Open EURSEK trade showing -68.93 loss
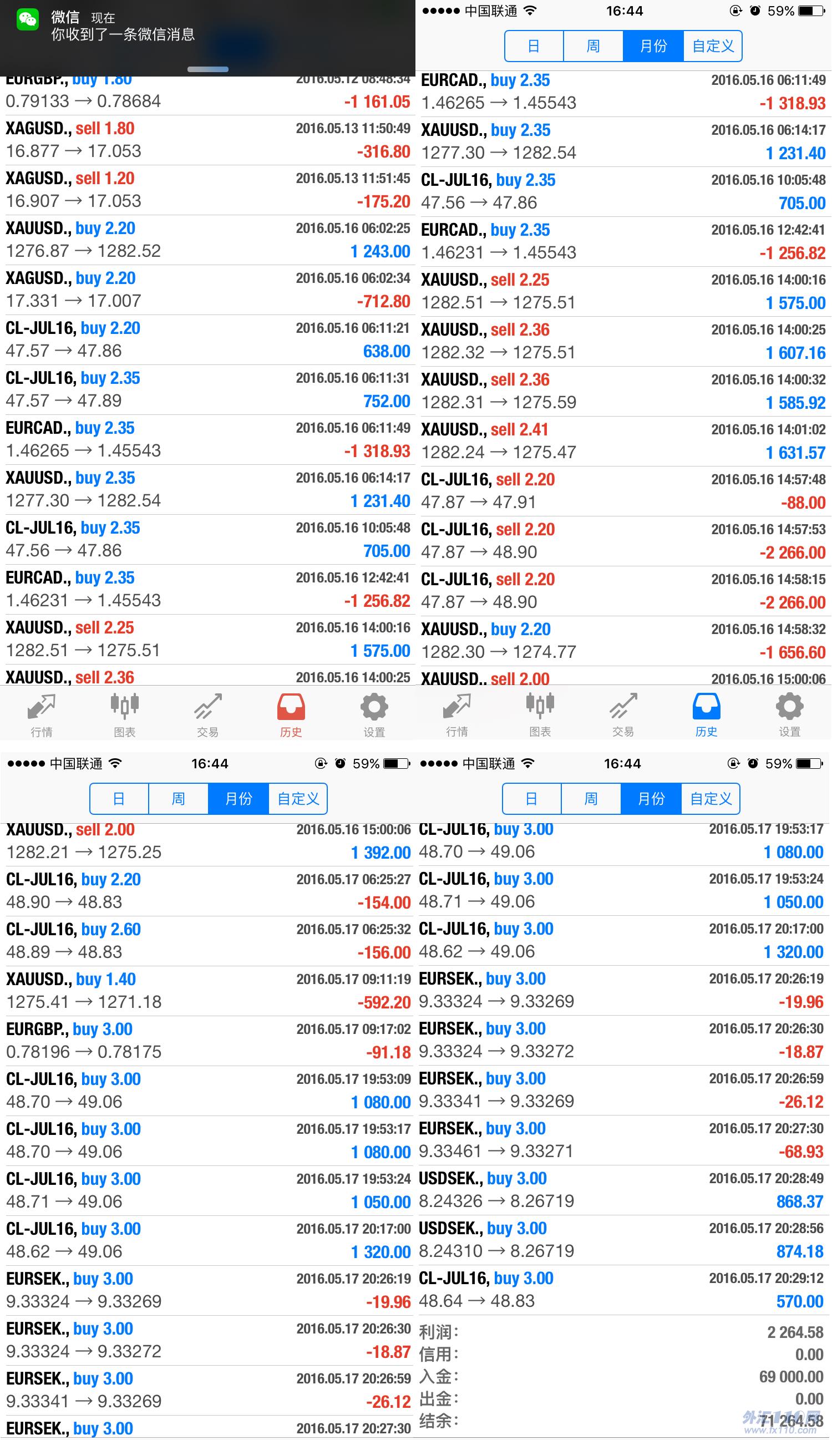Viewport: 832px width, 1440px height. pos(623,1140)
